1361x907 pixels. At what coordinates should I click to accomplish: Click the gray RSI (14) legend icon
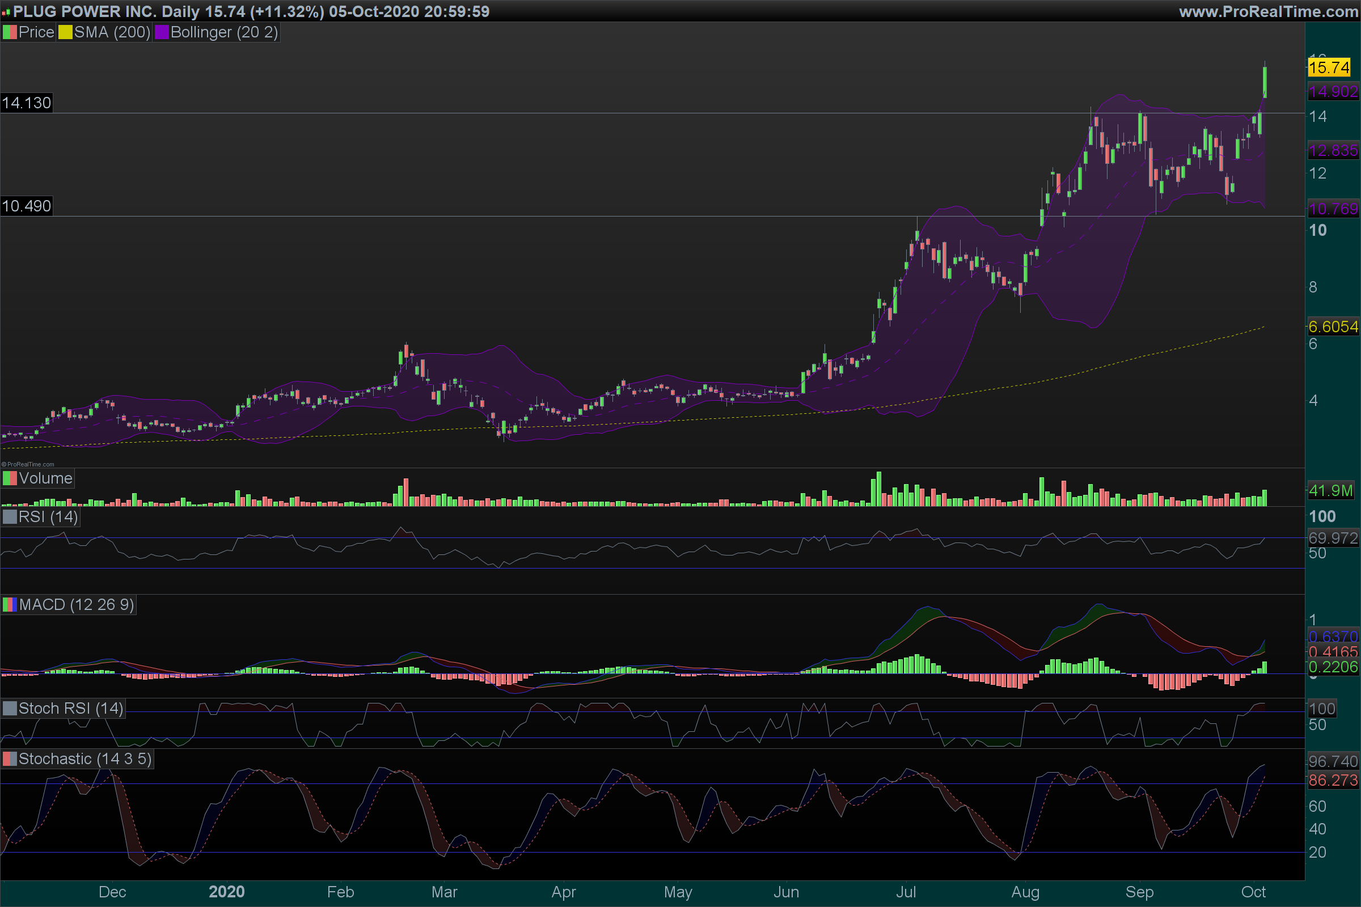(x=10, y=516)
